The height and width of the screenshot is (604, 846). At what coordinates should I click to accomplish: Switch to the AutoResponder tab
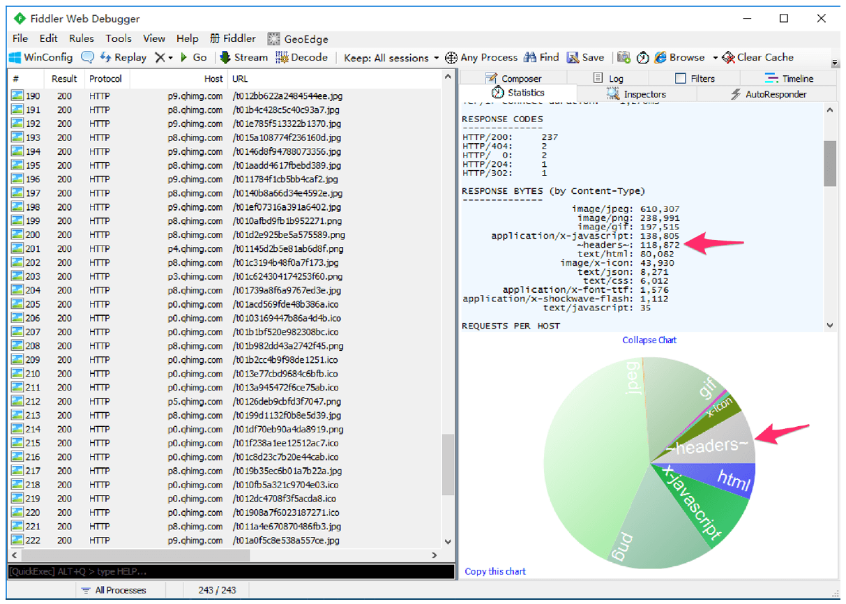click(x=768, y=94)
